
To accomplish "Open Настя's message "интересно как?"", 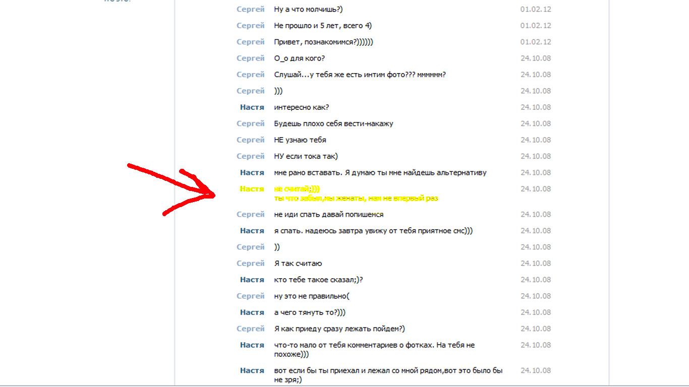I will click(x=302, y=107).
